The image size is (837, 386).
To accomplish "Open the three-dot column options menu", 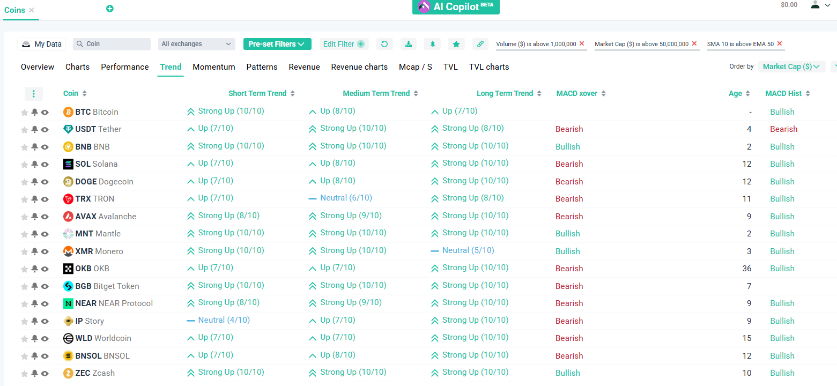I will point(34,94).
